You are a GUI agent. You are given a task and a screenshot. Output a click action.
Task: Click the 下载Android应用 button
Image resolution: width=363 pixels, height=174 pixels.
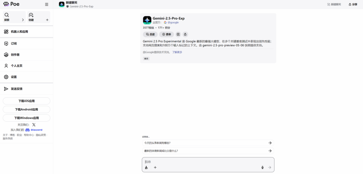(x=26, y=110)
